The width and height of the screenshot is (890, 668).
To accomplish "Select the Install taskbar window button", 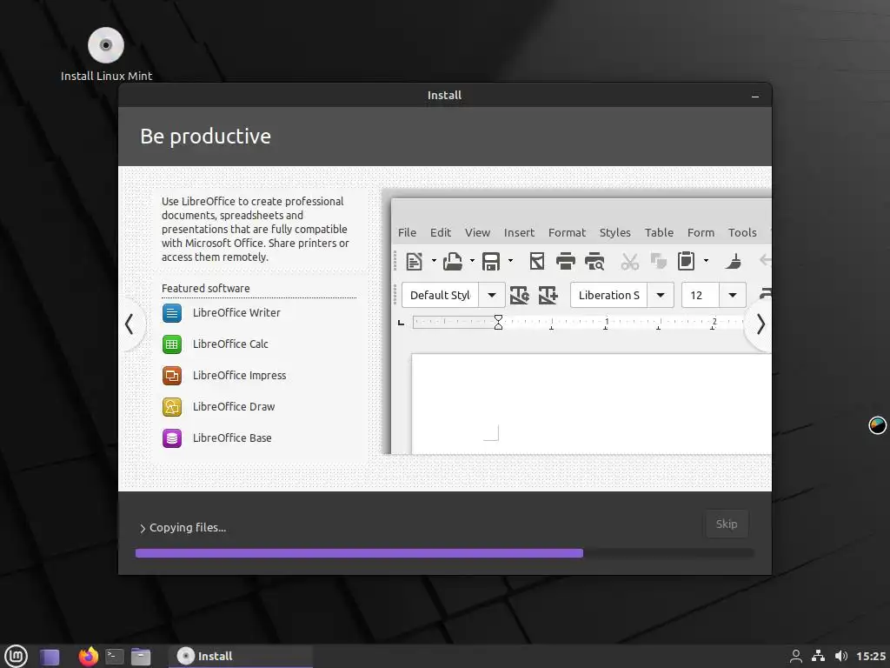I will pos(241,657).
